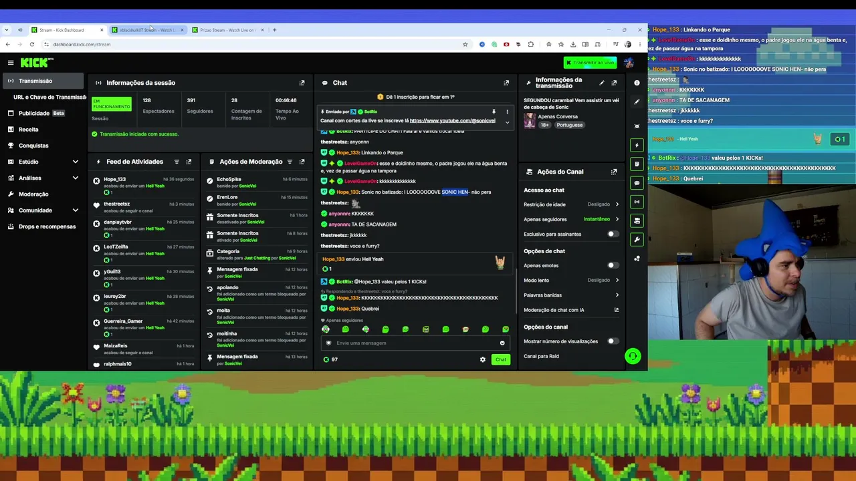The image size is (856, 481).
Task: Expand the pinned message chevron
Action: (x=507, y=122)
